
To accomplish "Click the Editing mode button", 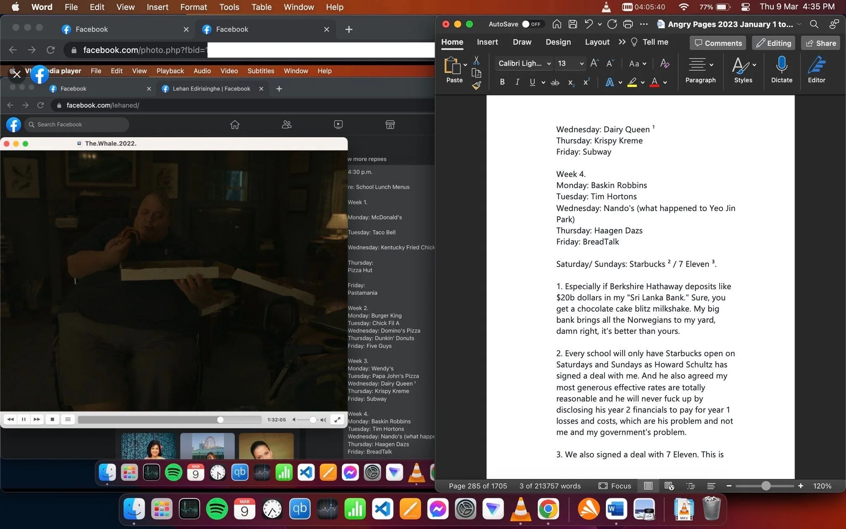I will click(x=774, y=43).
